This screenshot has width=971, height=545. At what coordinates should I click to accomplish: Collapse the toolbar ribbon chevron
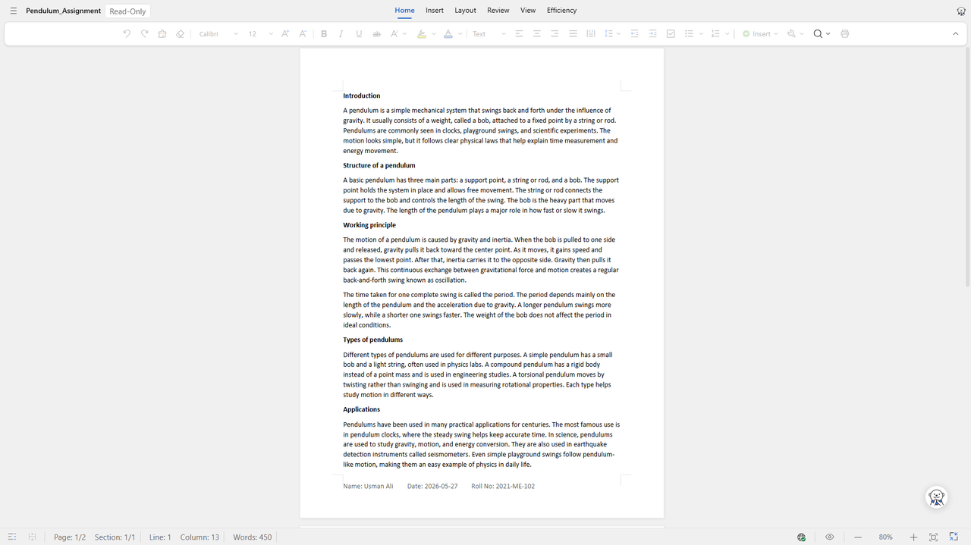coord(955,34)
